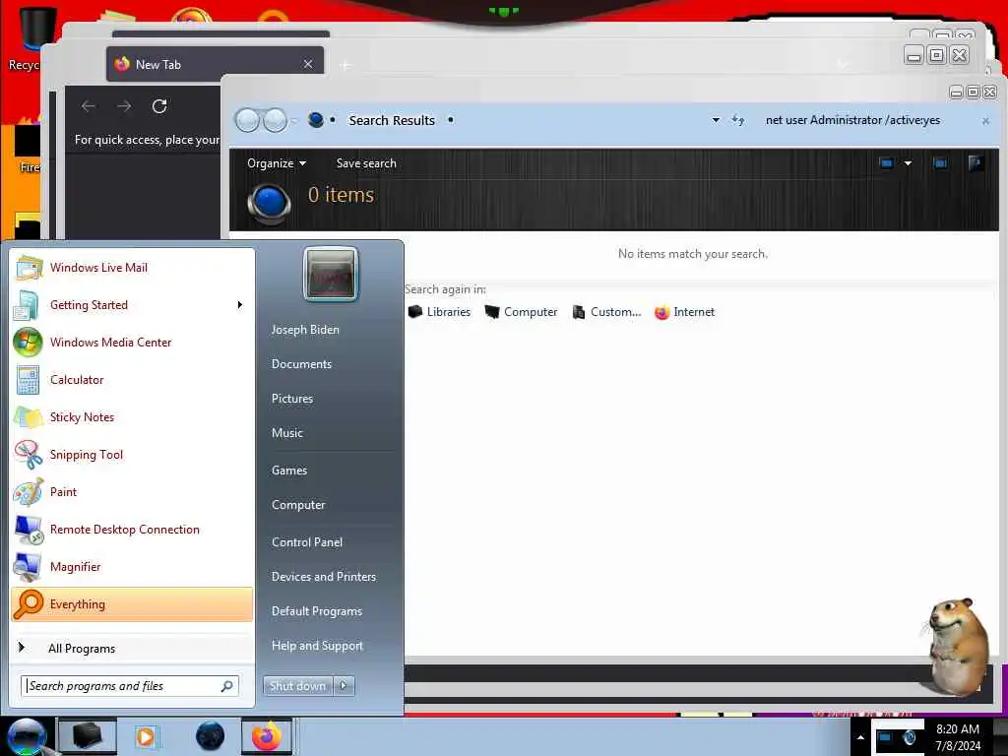Screen dimensions: 1008x756
Task: Click the Firefox forward arrow
Action: click(124, 106)
